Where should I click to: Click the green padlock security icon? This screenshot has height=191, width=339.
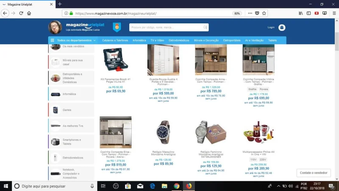pos(71,13)
